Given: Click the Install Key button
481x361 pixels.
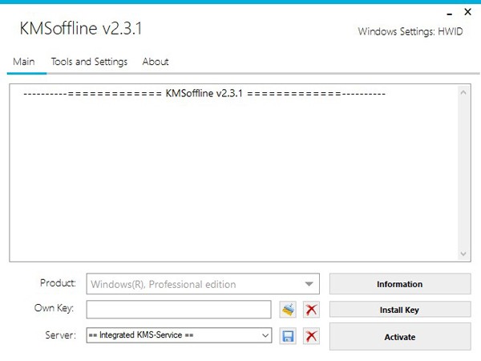Looking at the screenshot, I should click(x=399, y=310).
